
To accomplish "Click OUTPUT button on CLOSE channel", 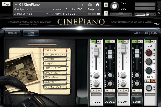I will pos(110,94).
